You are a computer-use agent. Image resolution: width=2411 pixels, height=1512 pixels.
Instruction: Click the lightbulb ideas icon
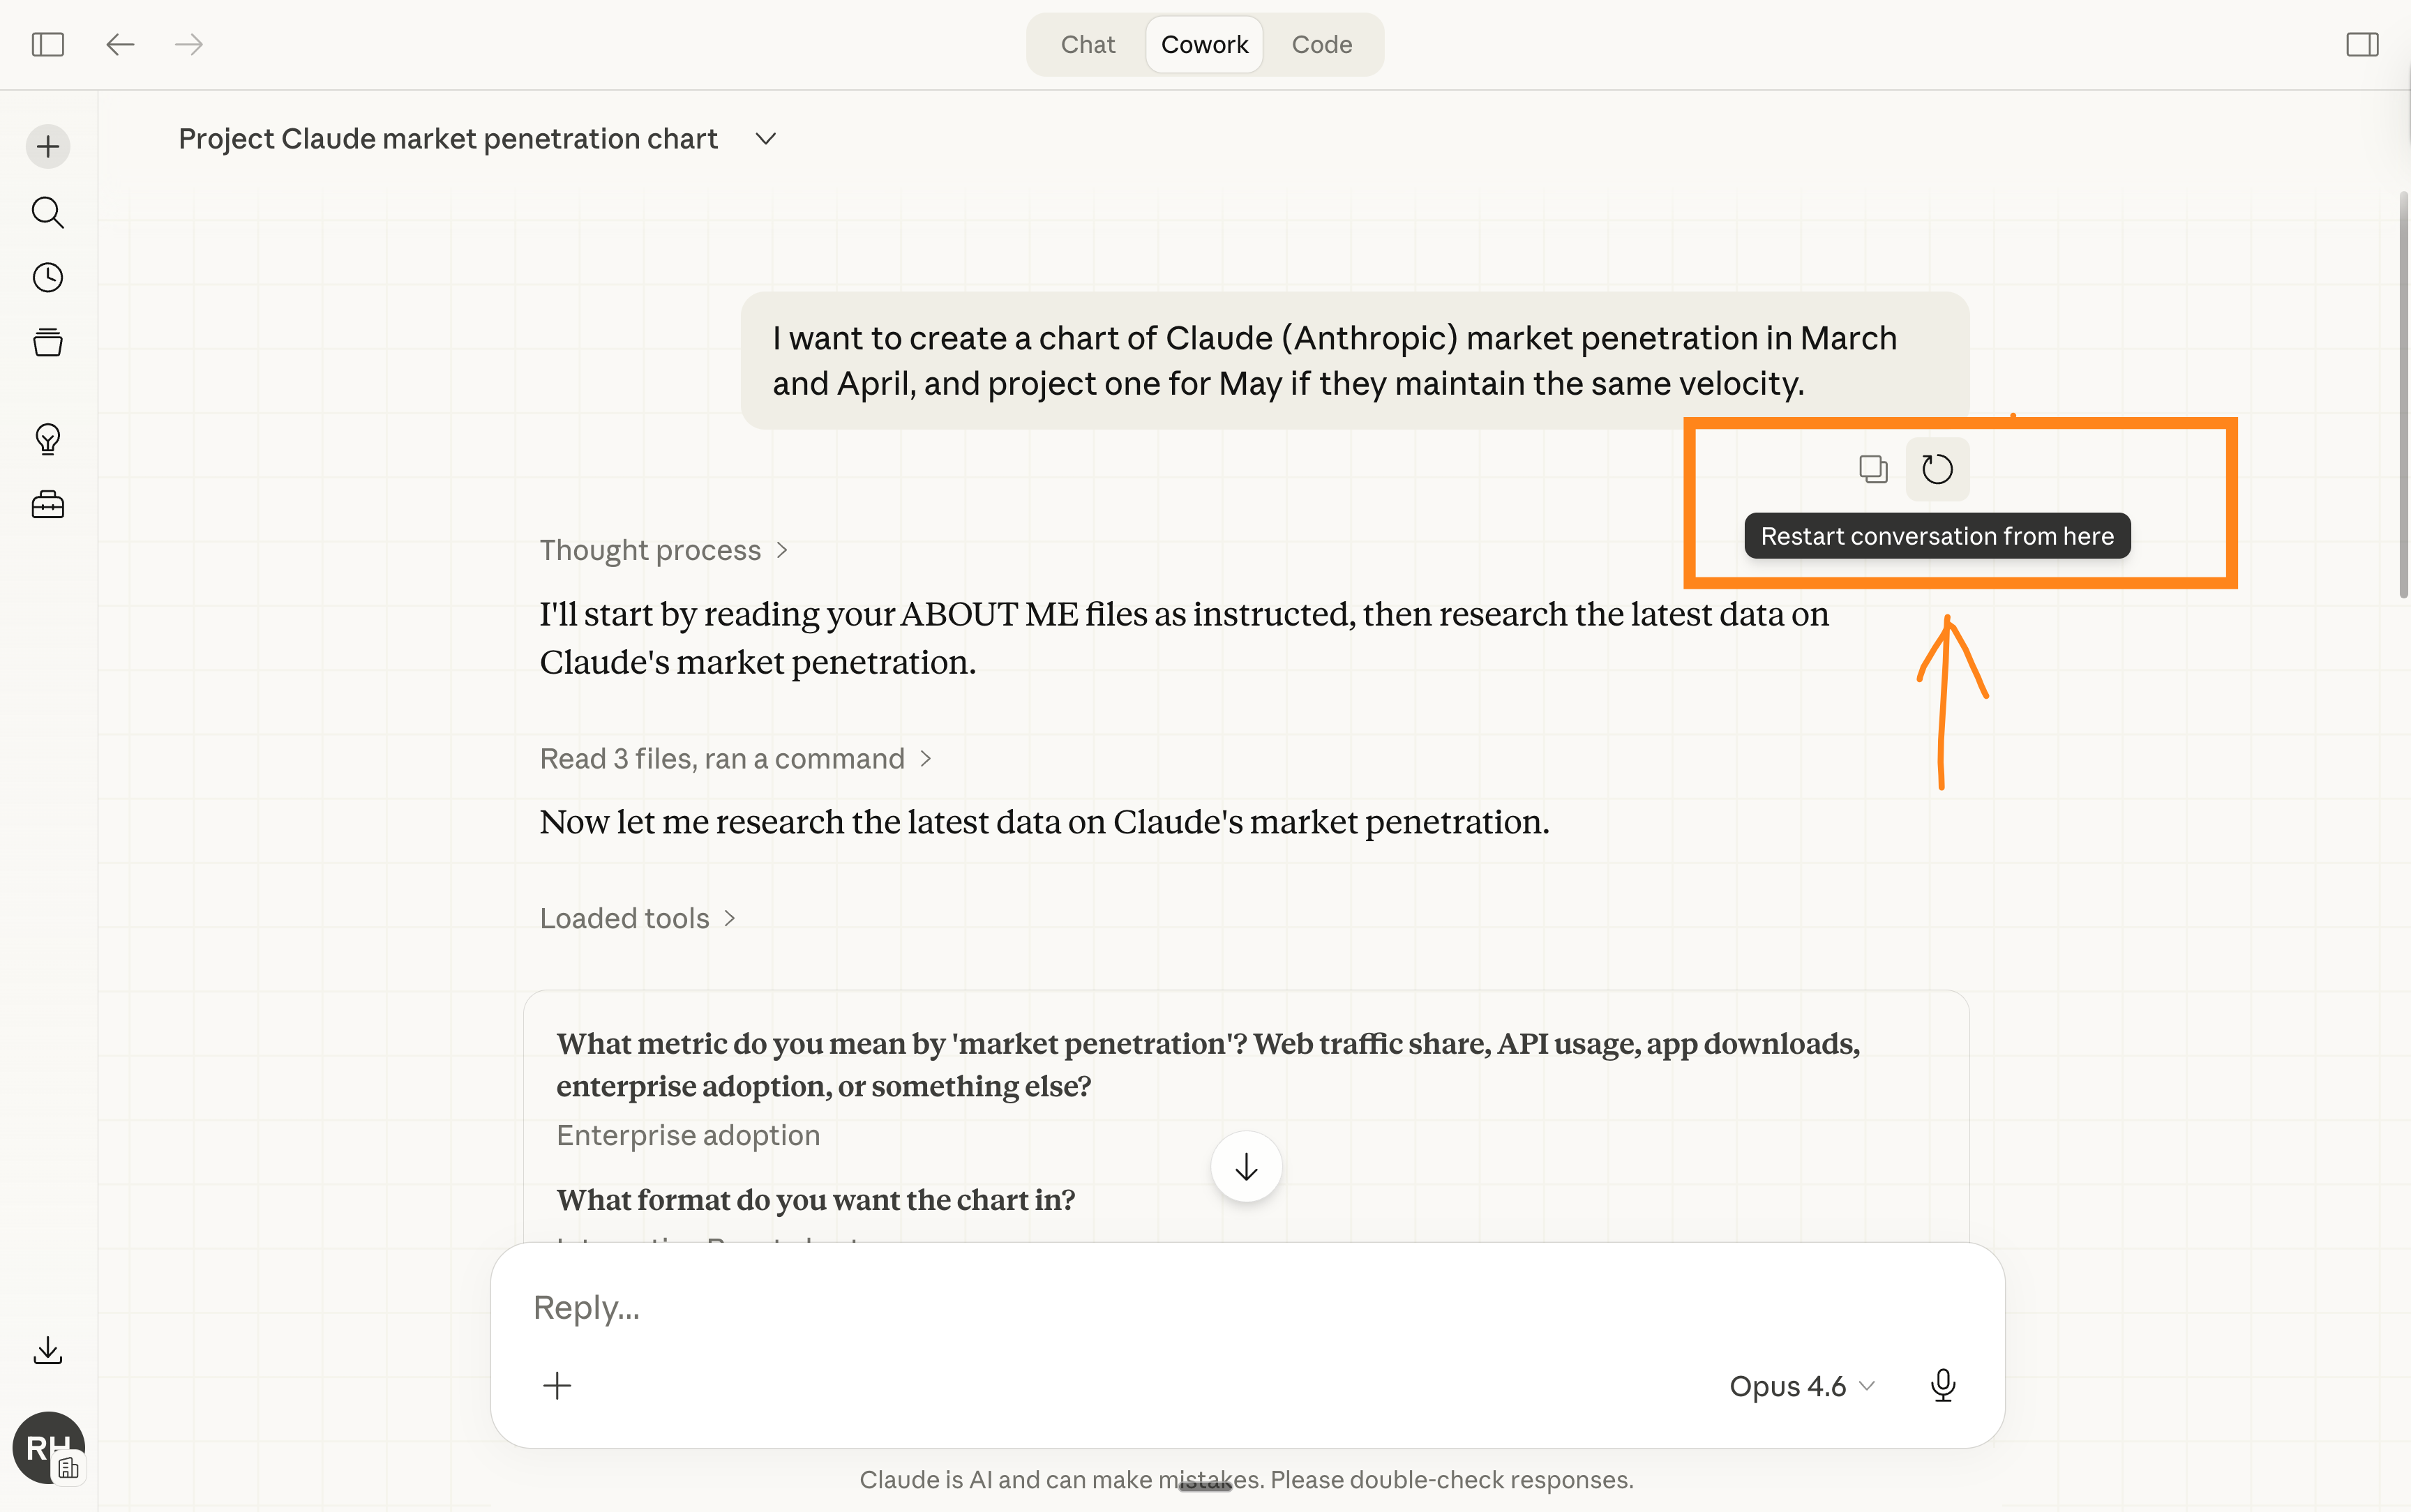point(48,439)
